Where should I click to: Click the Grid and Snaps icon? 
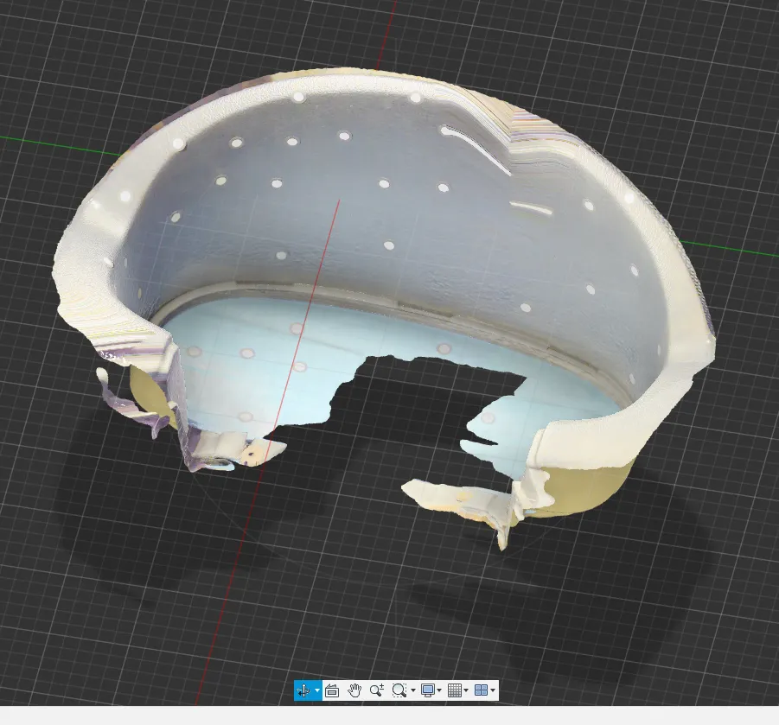(455, 690)
